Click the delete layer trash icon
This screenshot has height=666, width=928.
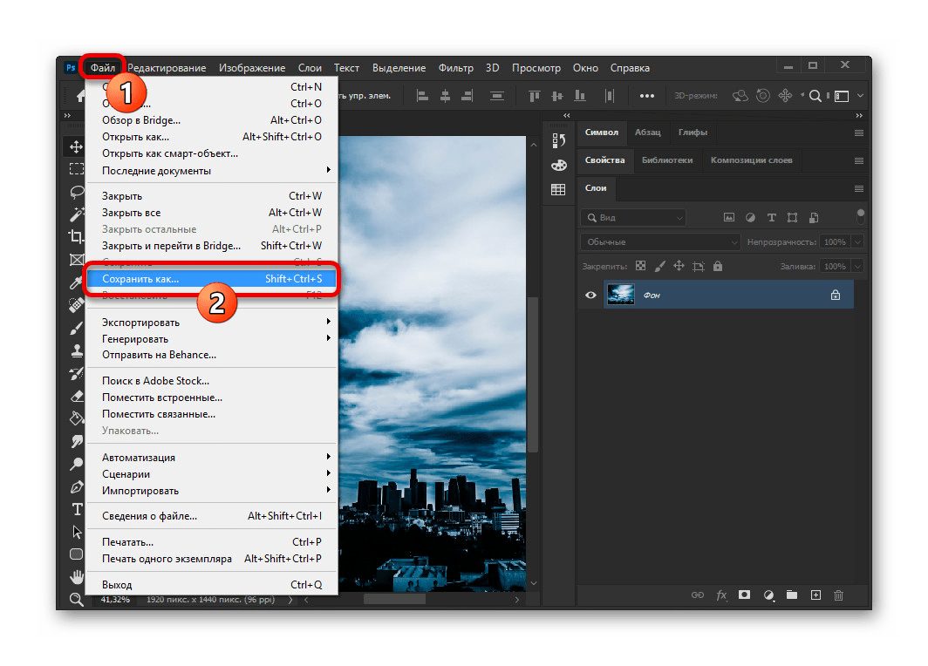838,595
